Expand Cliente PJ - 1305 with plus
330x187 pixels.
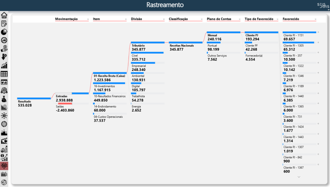(x=318, y=42)
